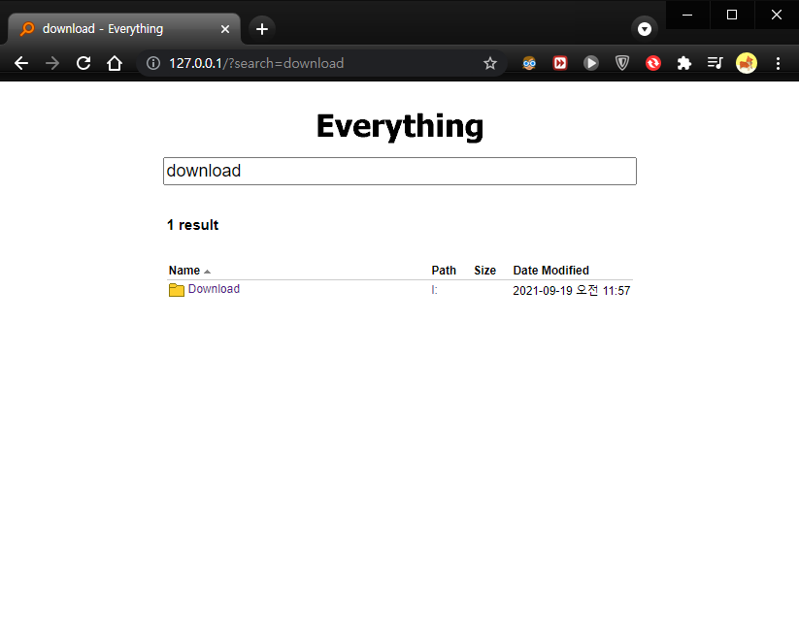Sort results by Date Modified column
799x644 pixels.
pyautogui.click(x=550, y=271)
